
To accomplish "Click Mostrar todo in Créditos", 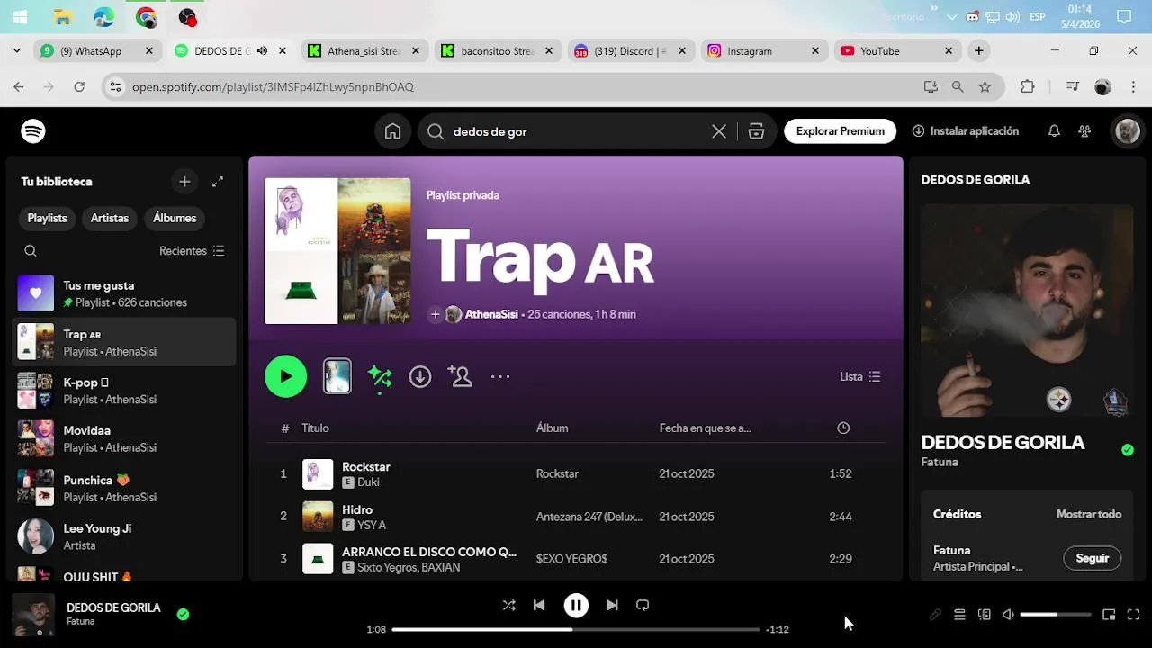I will coord(1089,515).
